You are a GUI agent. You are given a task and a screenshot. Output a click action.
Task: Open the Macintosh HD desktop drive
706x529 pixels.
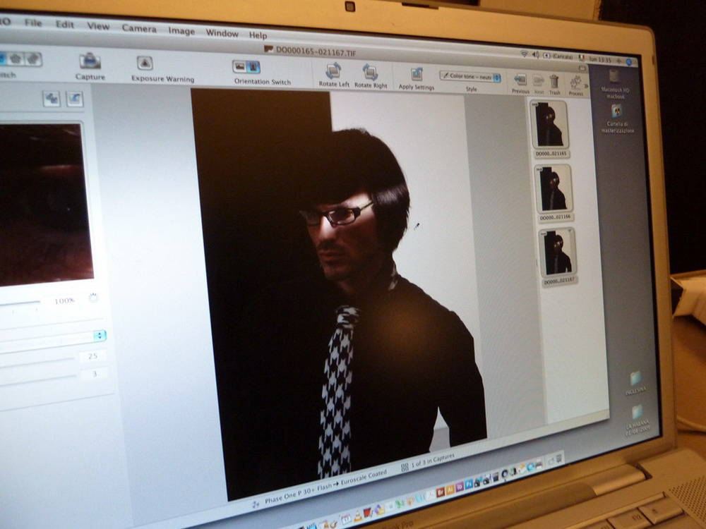615,78
